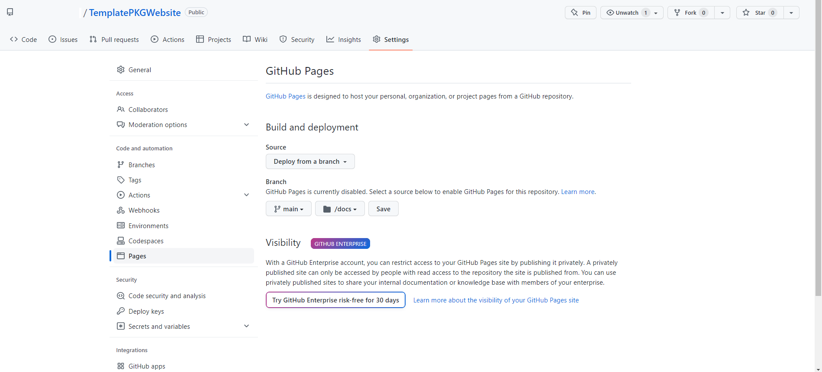
Task: Open the /docs folder selector dropdown
Action: 340,209
